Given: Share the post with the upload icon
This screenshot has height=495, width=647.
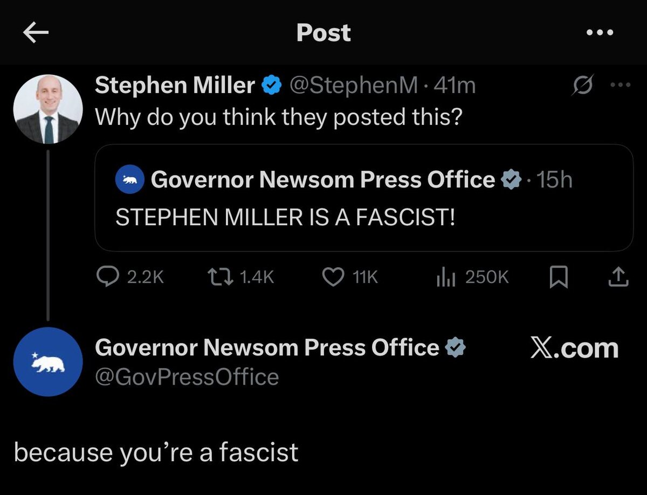Looking at the screenshot, I should 618,276.
